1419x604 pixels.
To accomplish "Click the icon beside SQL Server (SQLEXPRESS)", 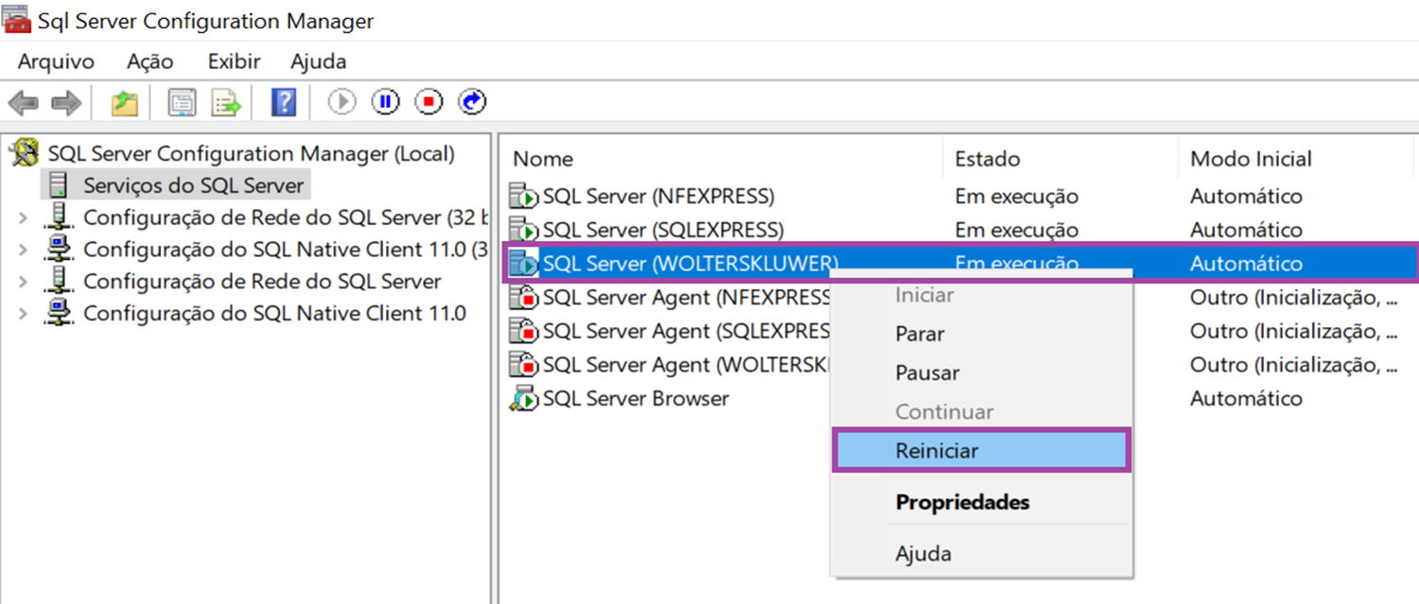I will [x=523, y=230].
